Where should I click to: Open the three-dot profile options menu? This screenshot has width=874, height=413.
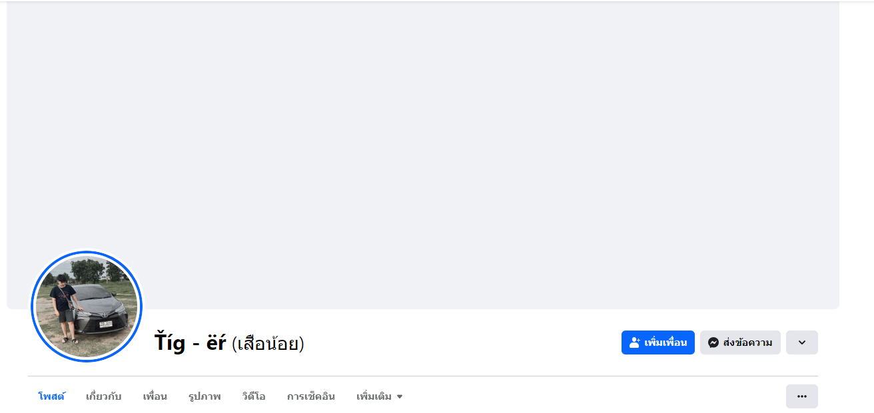(x=801, y=396)
